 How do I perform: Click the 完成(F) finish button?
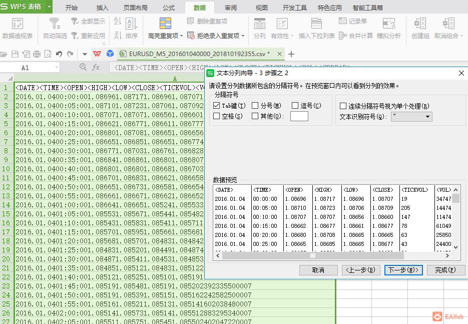coord(445,270)
